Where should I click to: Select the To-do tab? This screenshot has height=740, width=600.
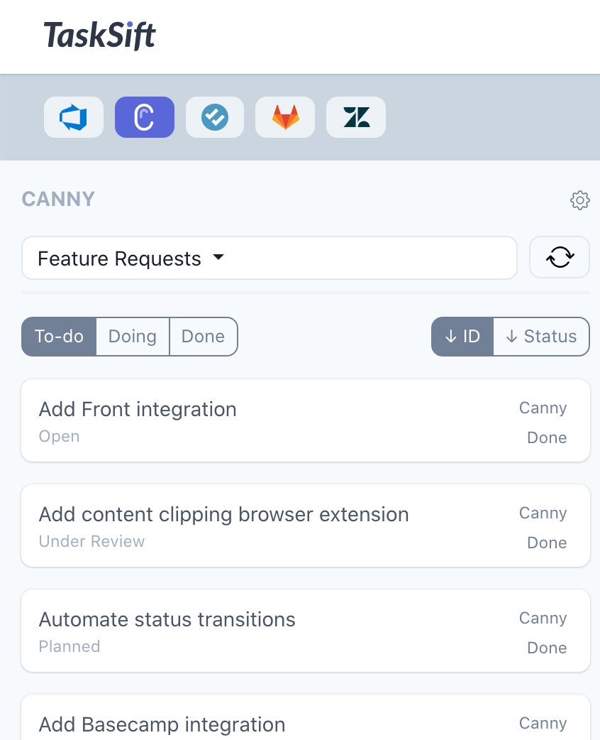[x=59, y=337]
